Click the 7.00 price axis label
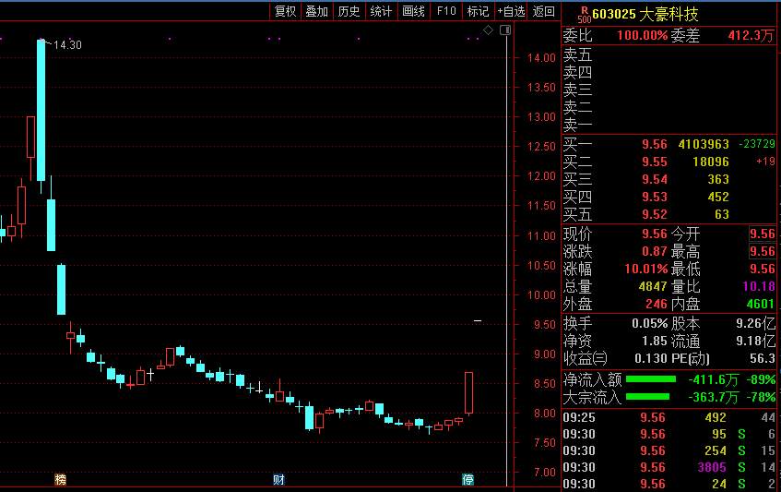This screenshot has width=781, height=492. click(x=543, y=473)
